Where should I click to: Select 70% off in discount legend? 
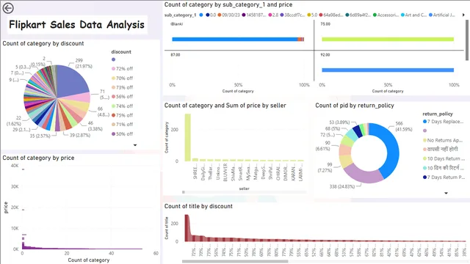point(123,78)
